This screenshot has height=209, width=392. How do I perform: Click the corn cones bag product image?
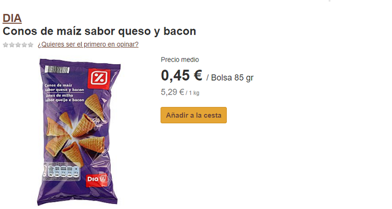pyautogui.click(x=78, y=132)
